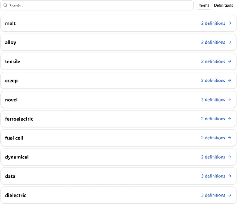Switch to the Terms tab
Image resolution: width=237 pixels, height=204 pixels.
tap(204, 6)
